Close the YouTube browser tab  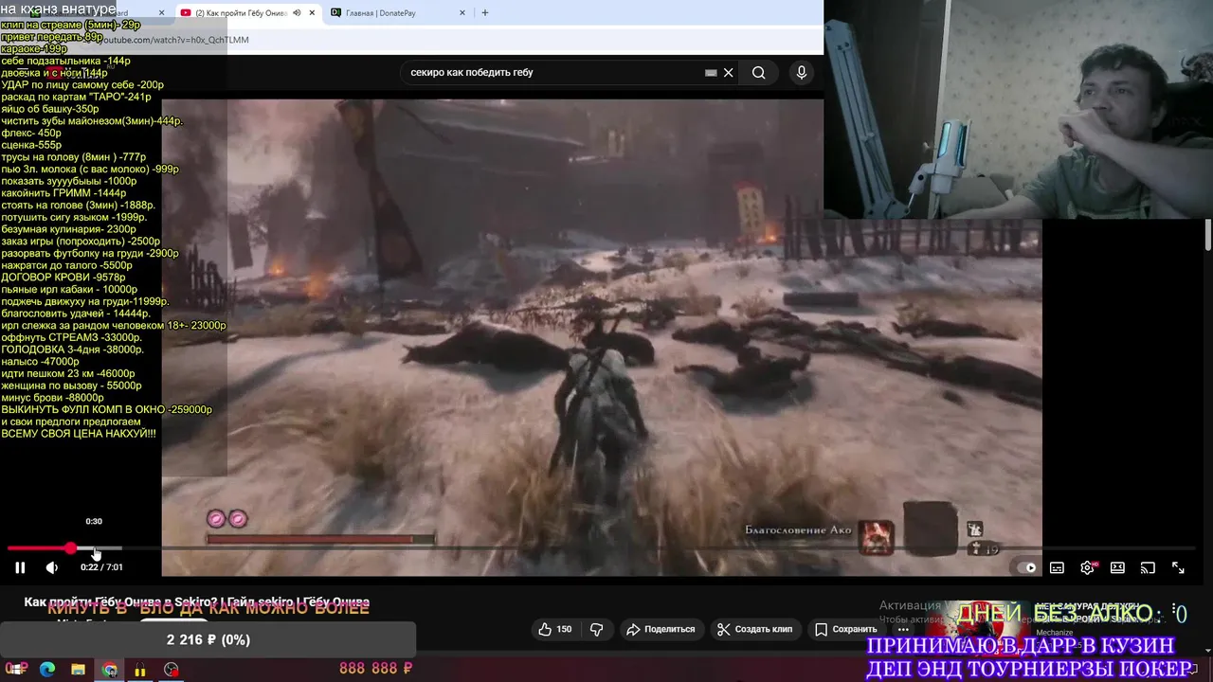(x=312, y=13)
